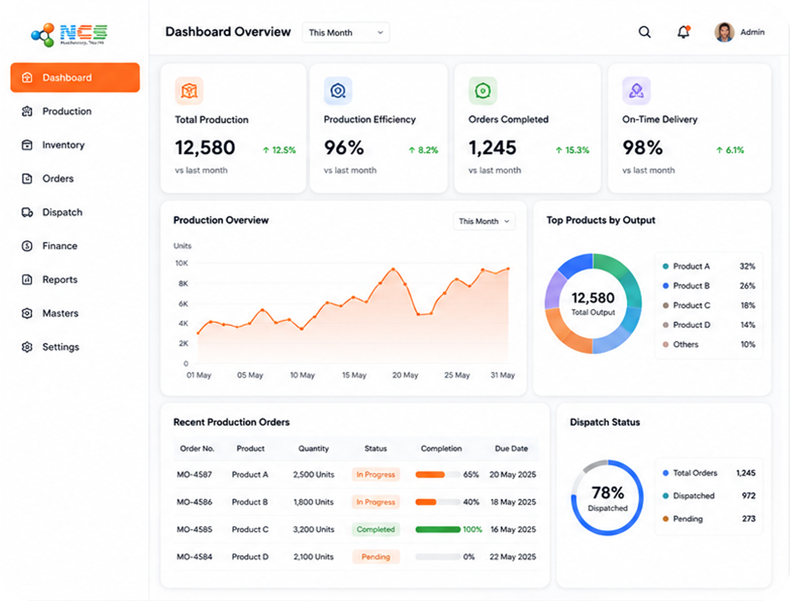
Task: Open the notifications bell
Action: (683, 32)
